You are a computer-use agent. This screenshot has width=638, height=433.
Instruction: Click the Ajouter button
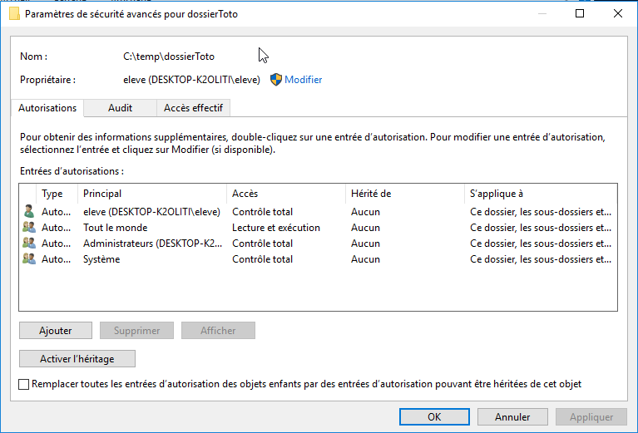point(56,331)
